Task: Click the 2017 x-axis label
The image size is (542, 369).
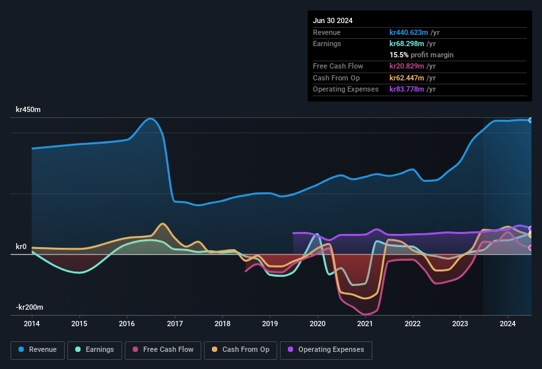Action: click(174, 324)
